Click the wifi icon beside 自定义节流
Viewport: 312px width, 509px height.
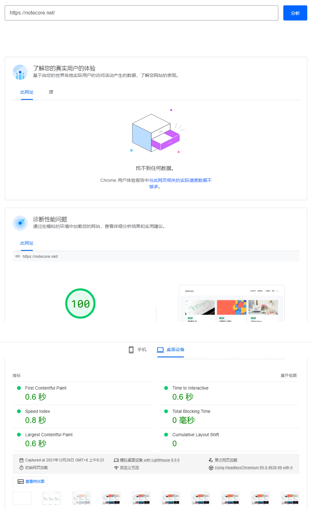(116, 468)
